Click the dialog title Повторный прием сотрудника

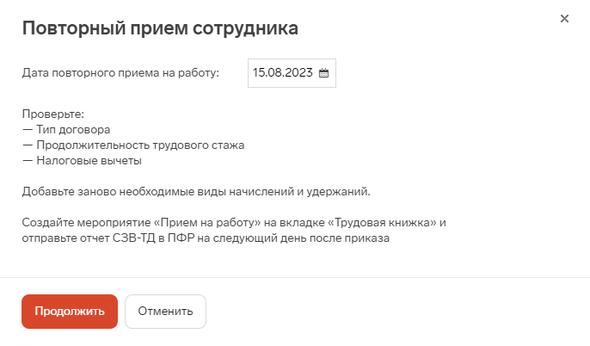160,28
